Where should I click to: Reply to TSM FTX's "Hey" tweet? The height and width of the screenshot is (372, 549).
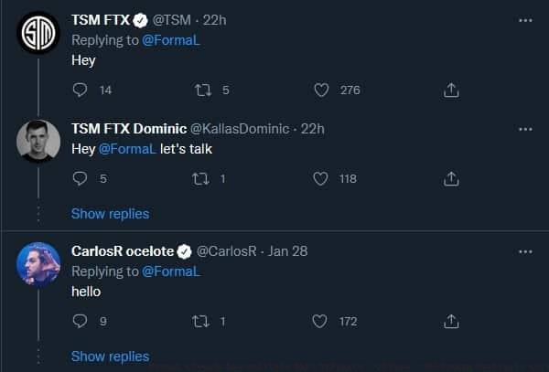tap(80, 90)
